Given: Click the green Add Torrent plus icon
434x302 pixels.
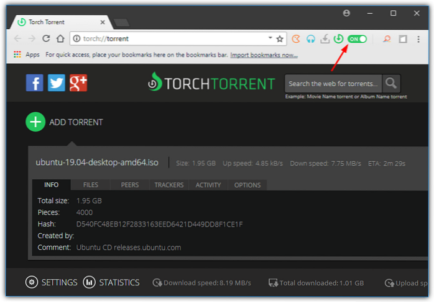Looking at the screenshot, I should click(35, 122).
